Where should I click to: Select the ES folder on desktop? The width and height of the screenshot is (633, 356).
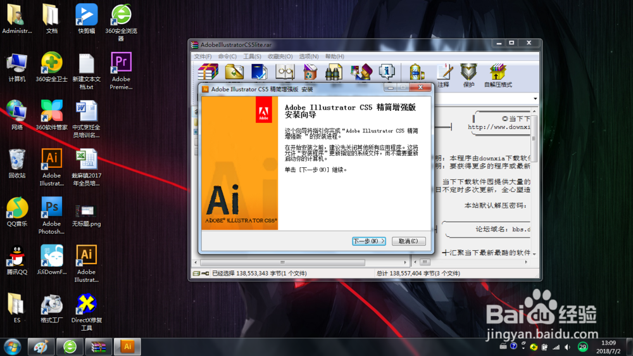pos(17,308)
